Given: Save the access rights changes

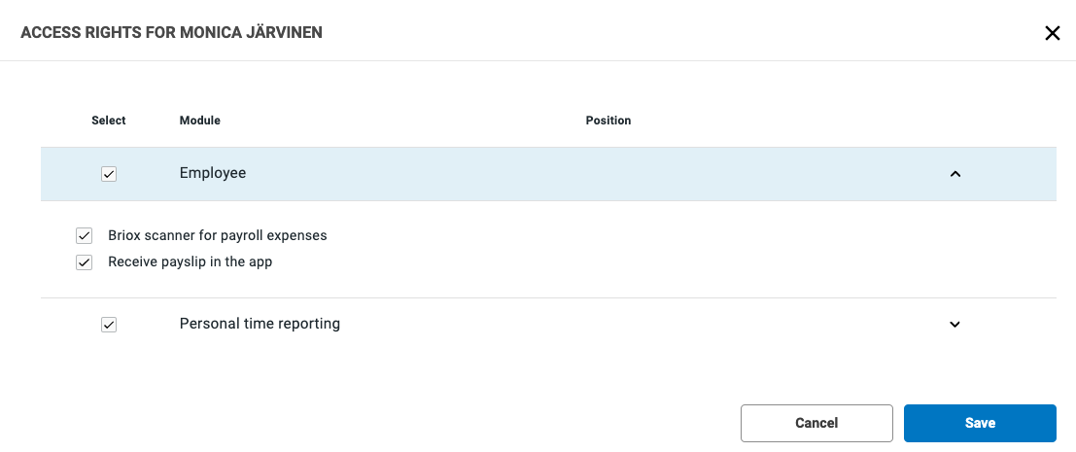Looking at the screenshot, I should 980,423.
